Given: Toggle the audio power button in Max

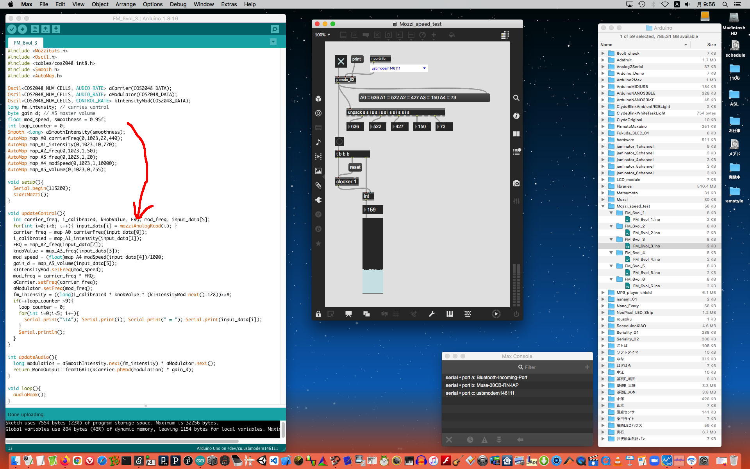Looking at the screenshot, I should 516,314.
